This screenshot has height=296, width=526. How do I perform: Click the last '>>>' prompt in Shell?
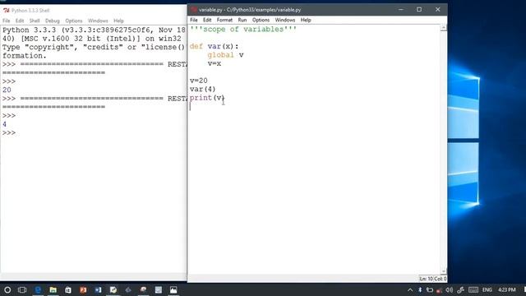(x=9, y=133)
